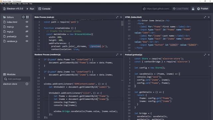Hide the renderer.js editor
The height and width of the screenshot is (120, 213).
click(27, 41)
